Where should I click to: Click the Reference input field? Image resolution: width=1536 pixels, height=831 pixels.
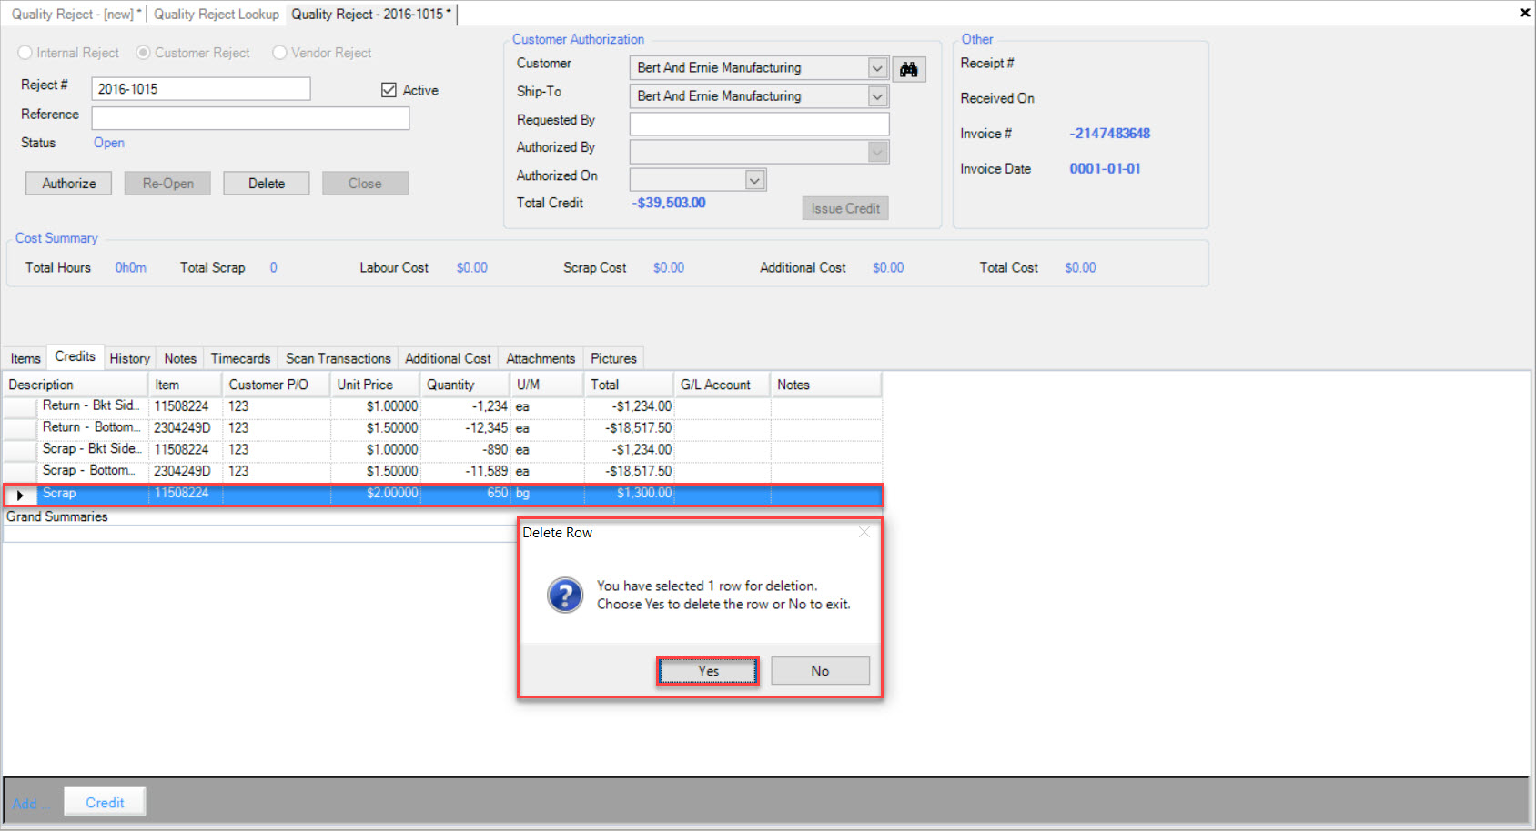tap(250, 118)
